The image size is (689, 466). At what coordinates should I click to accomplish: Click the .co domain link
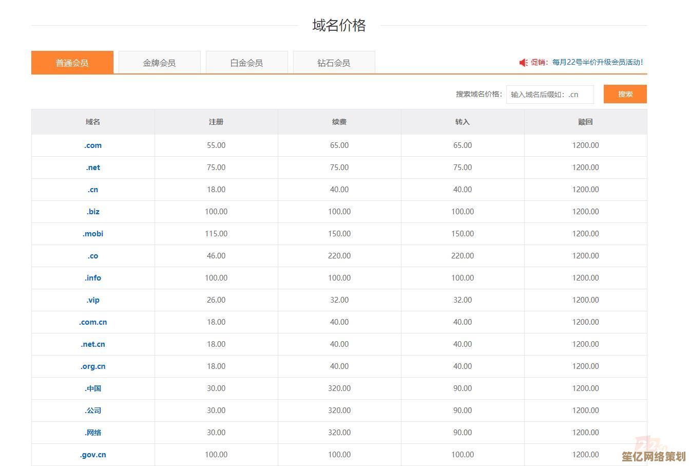pos(93,256)
